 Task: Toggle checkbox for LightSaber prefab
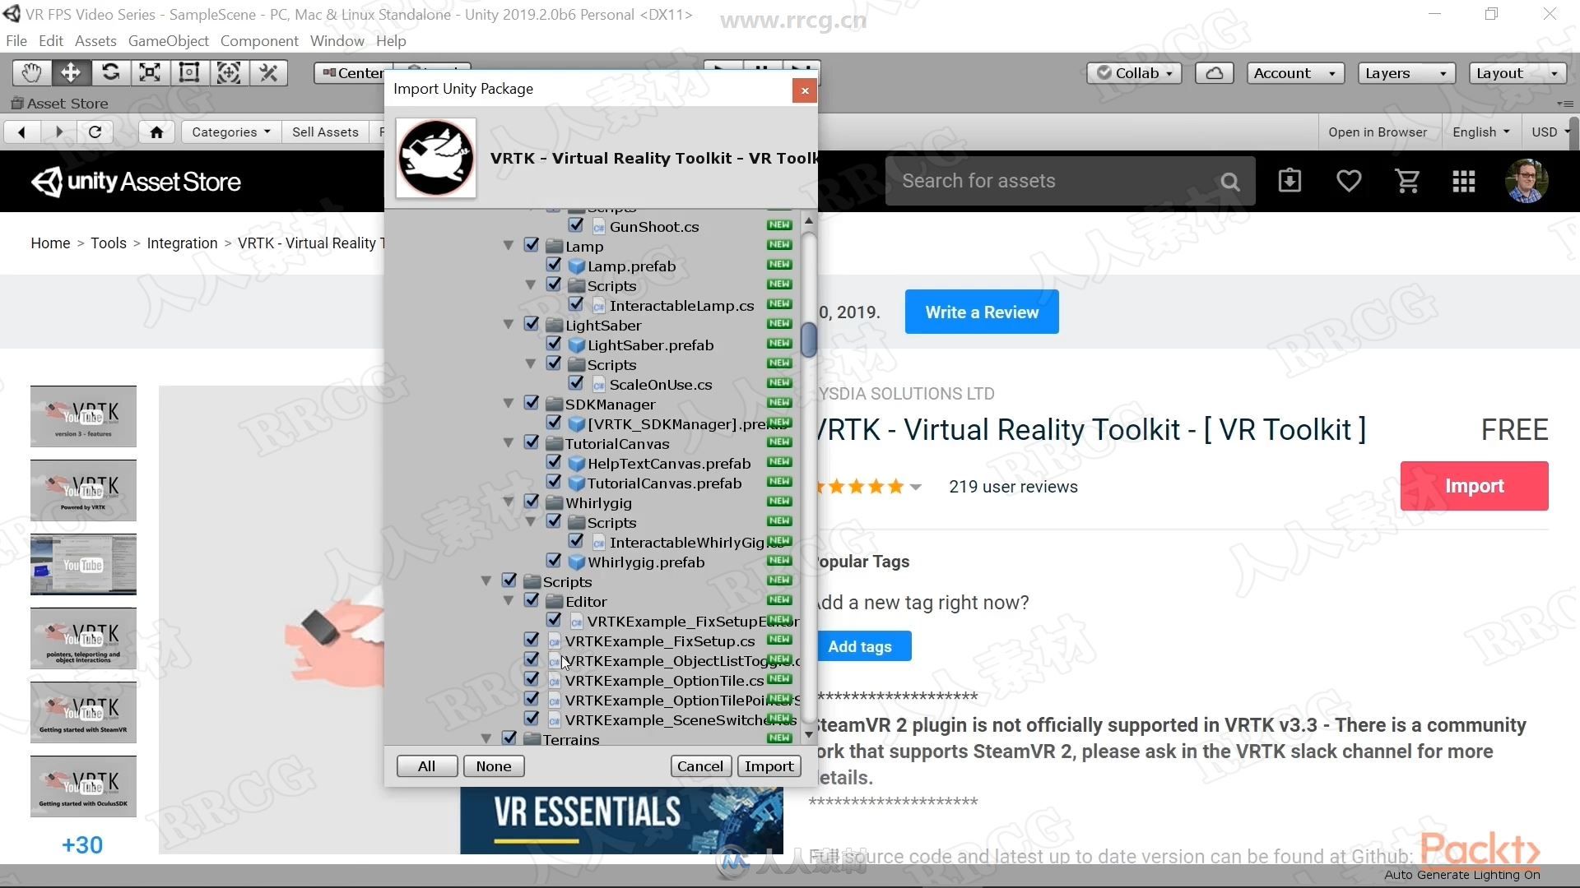(554, 344)
